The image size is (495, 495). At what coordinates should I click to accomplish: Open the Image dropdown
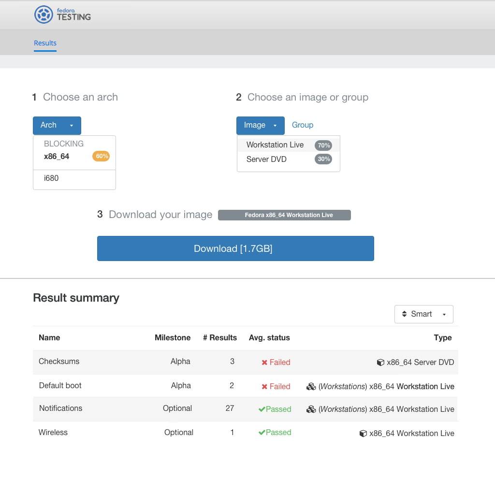261,125
